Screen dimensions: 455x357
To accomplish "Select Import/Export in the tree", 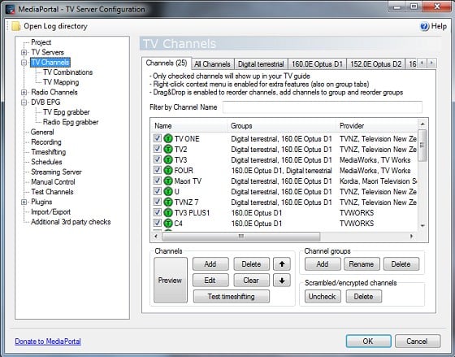I will coord(50,211).
